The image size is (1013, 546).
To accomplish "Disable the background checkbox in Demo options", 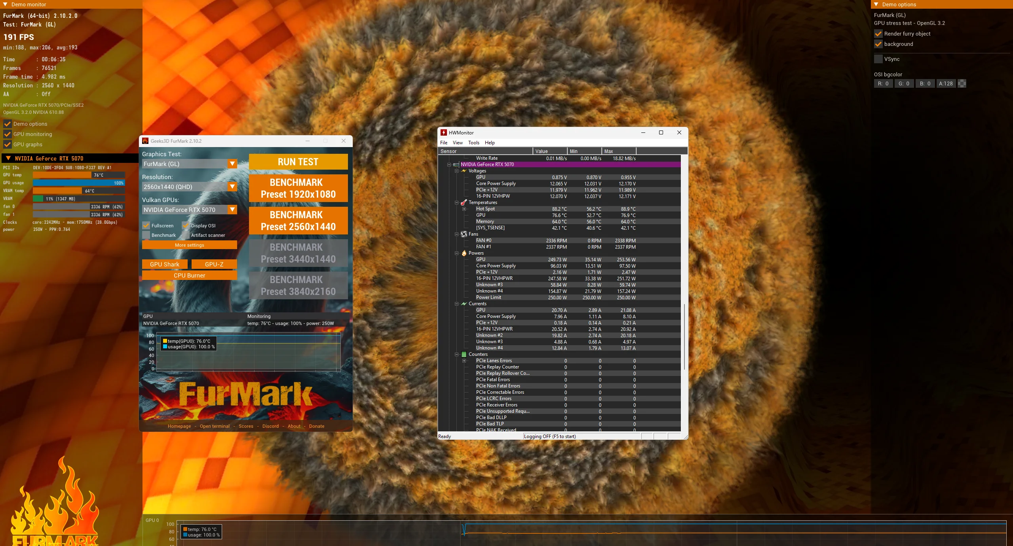I will (878, 44).
